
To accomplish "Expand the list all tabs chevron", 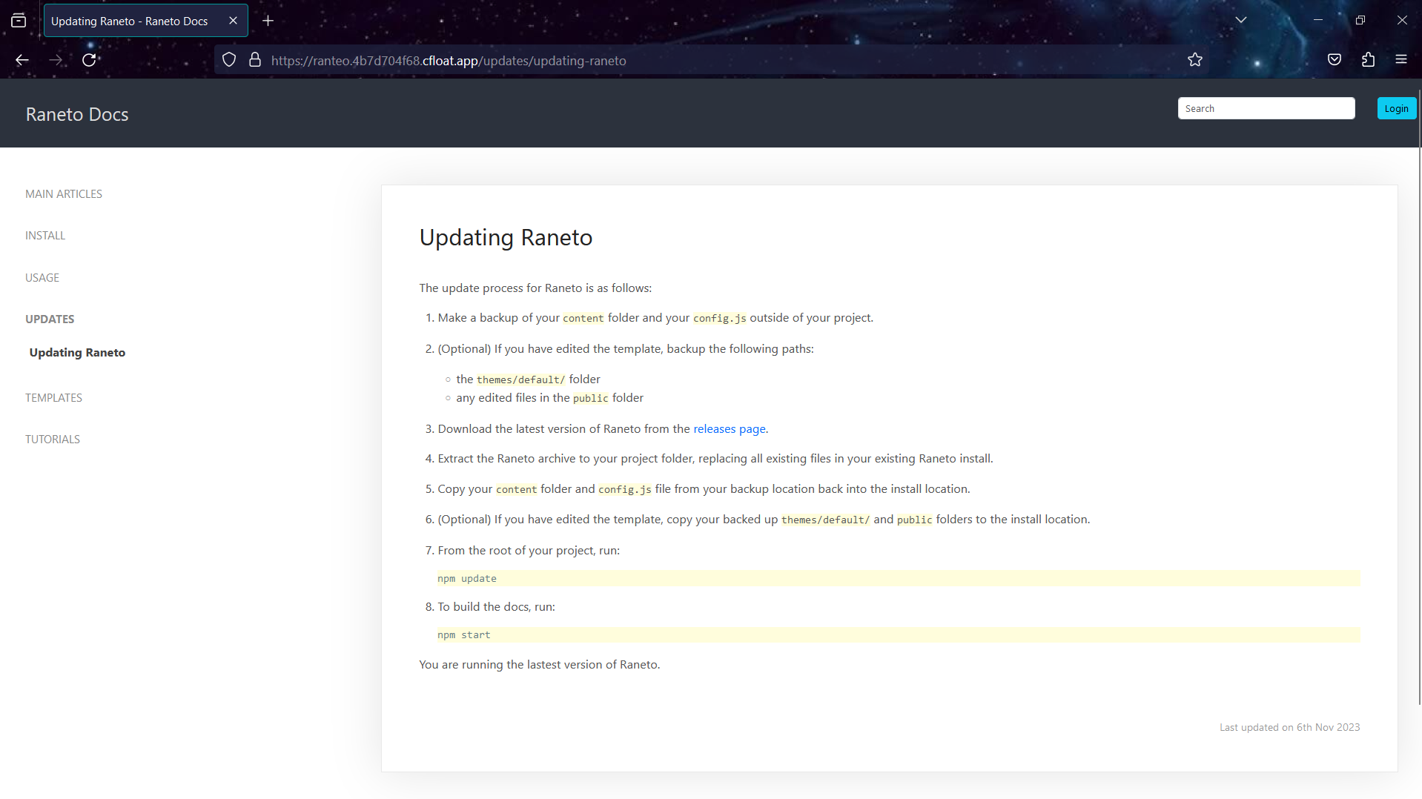I will click(x=1241, y=20).
